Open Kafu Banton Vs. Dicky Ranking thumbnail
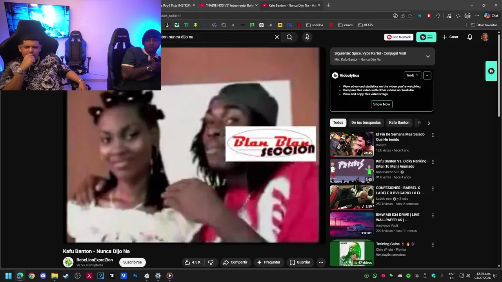Image resolution: width=502 pixels, height=282 pixels. [x=352, y=171]
